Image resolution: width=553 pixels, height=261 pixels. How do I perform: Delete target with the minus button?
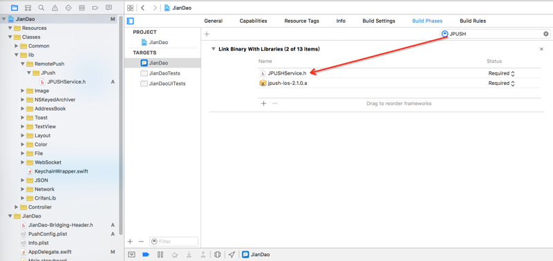click(141, 241)
